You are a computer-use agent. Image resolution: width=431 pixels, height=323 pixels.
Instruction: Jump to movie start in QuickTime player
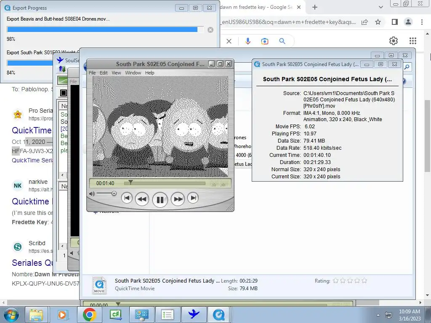[x=127, y=198]
